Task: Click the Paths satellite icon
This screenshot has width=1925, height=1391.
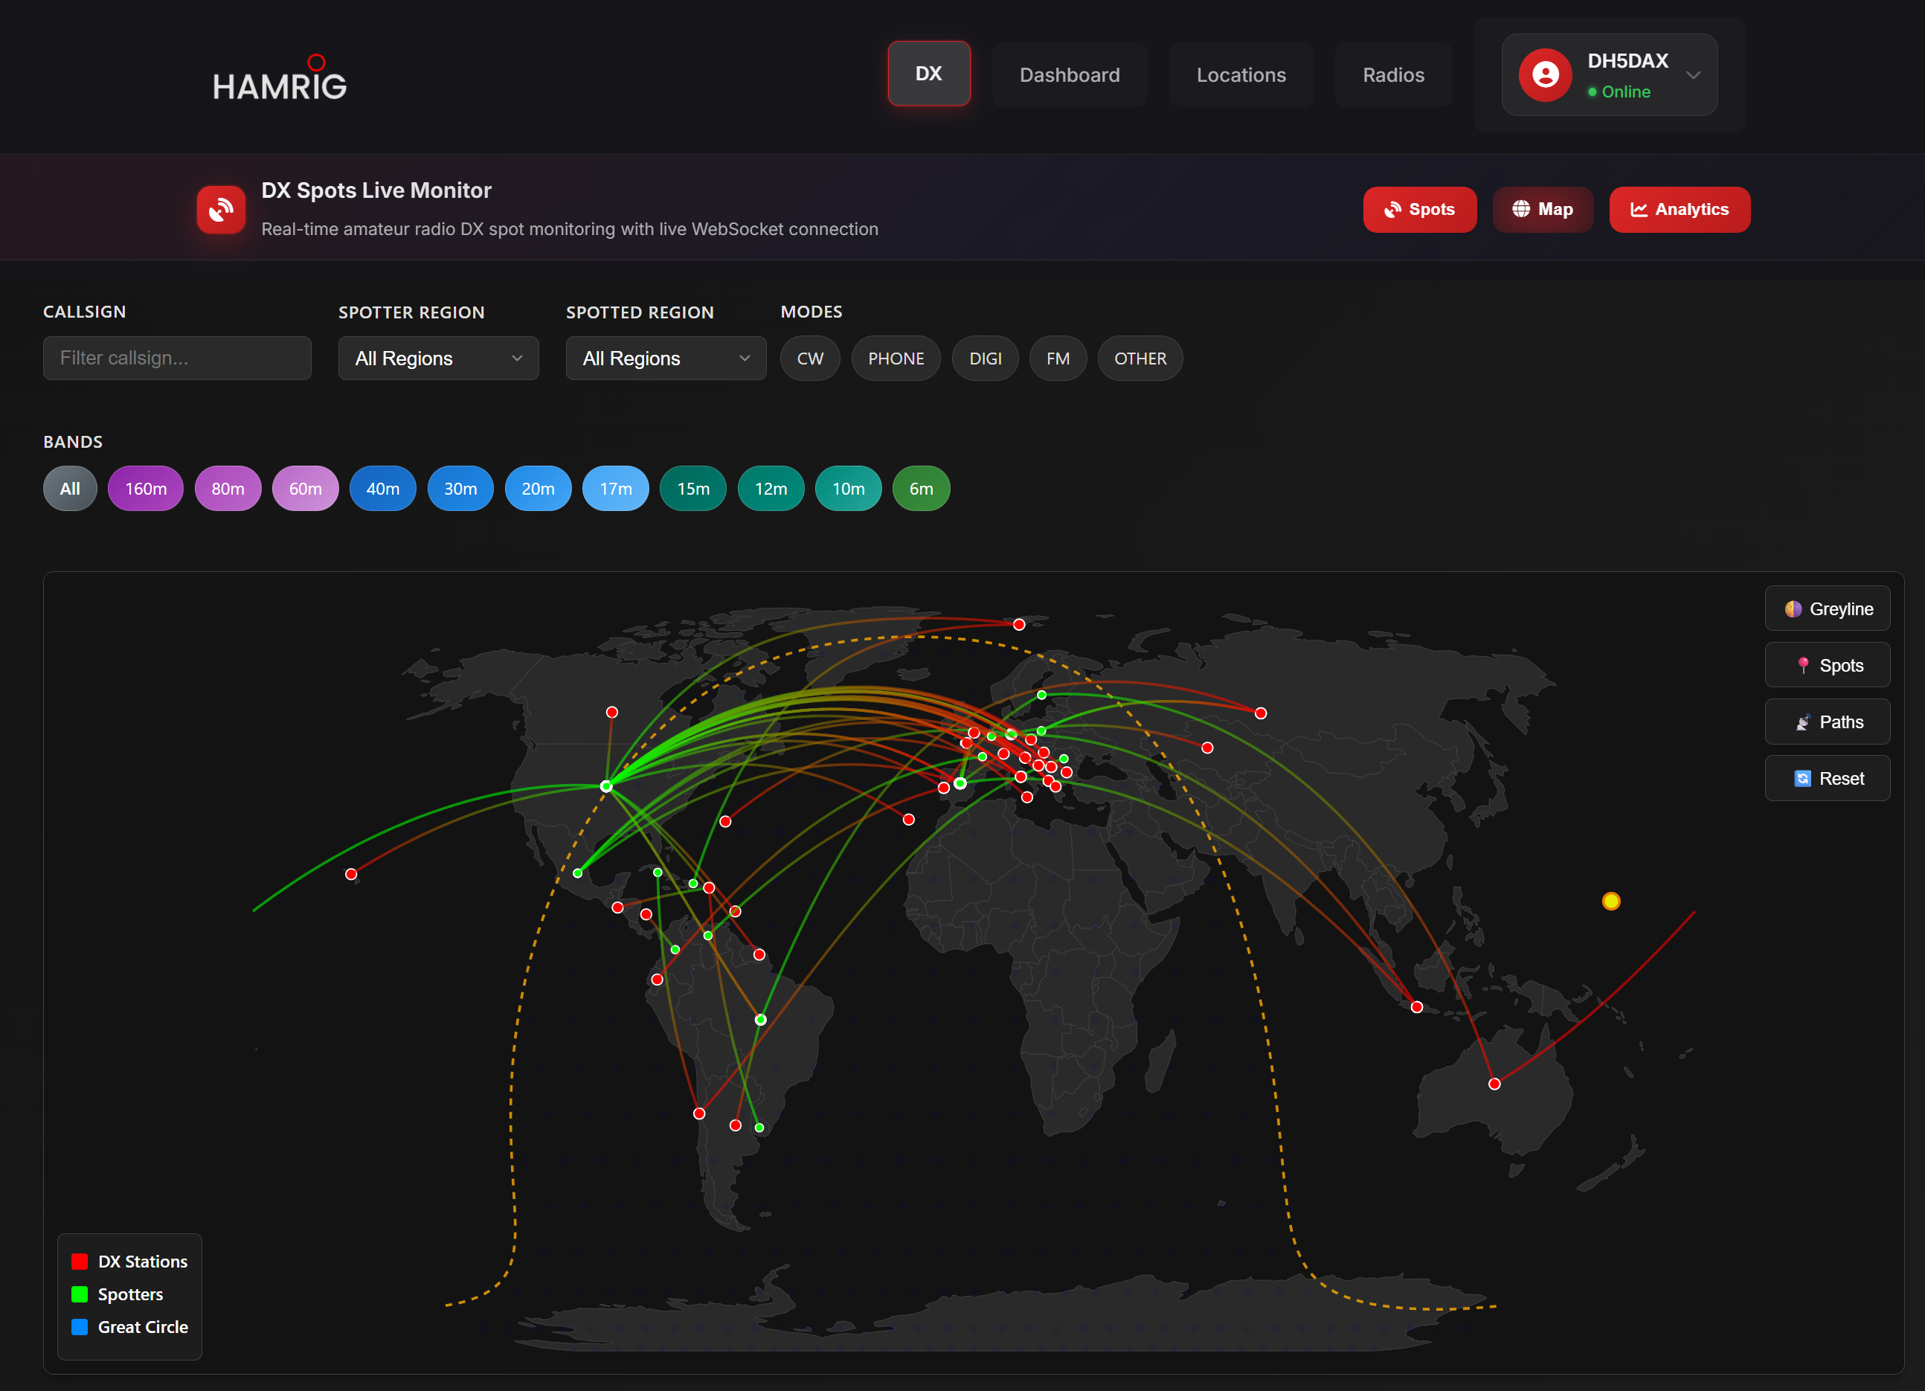Action: [1803, 722]
